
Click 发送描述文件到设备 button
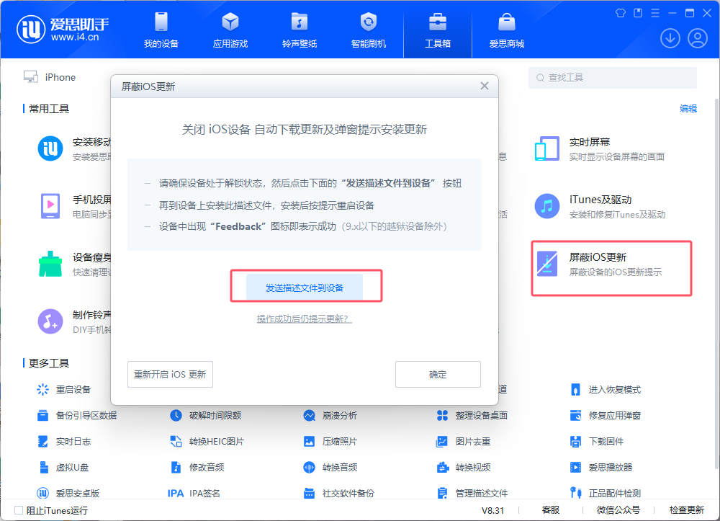(x=304, y=286)
